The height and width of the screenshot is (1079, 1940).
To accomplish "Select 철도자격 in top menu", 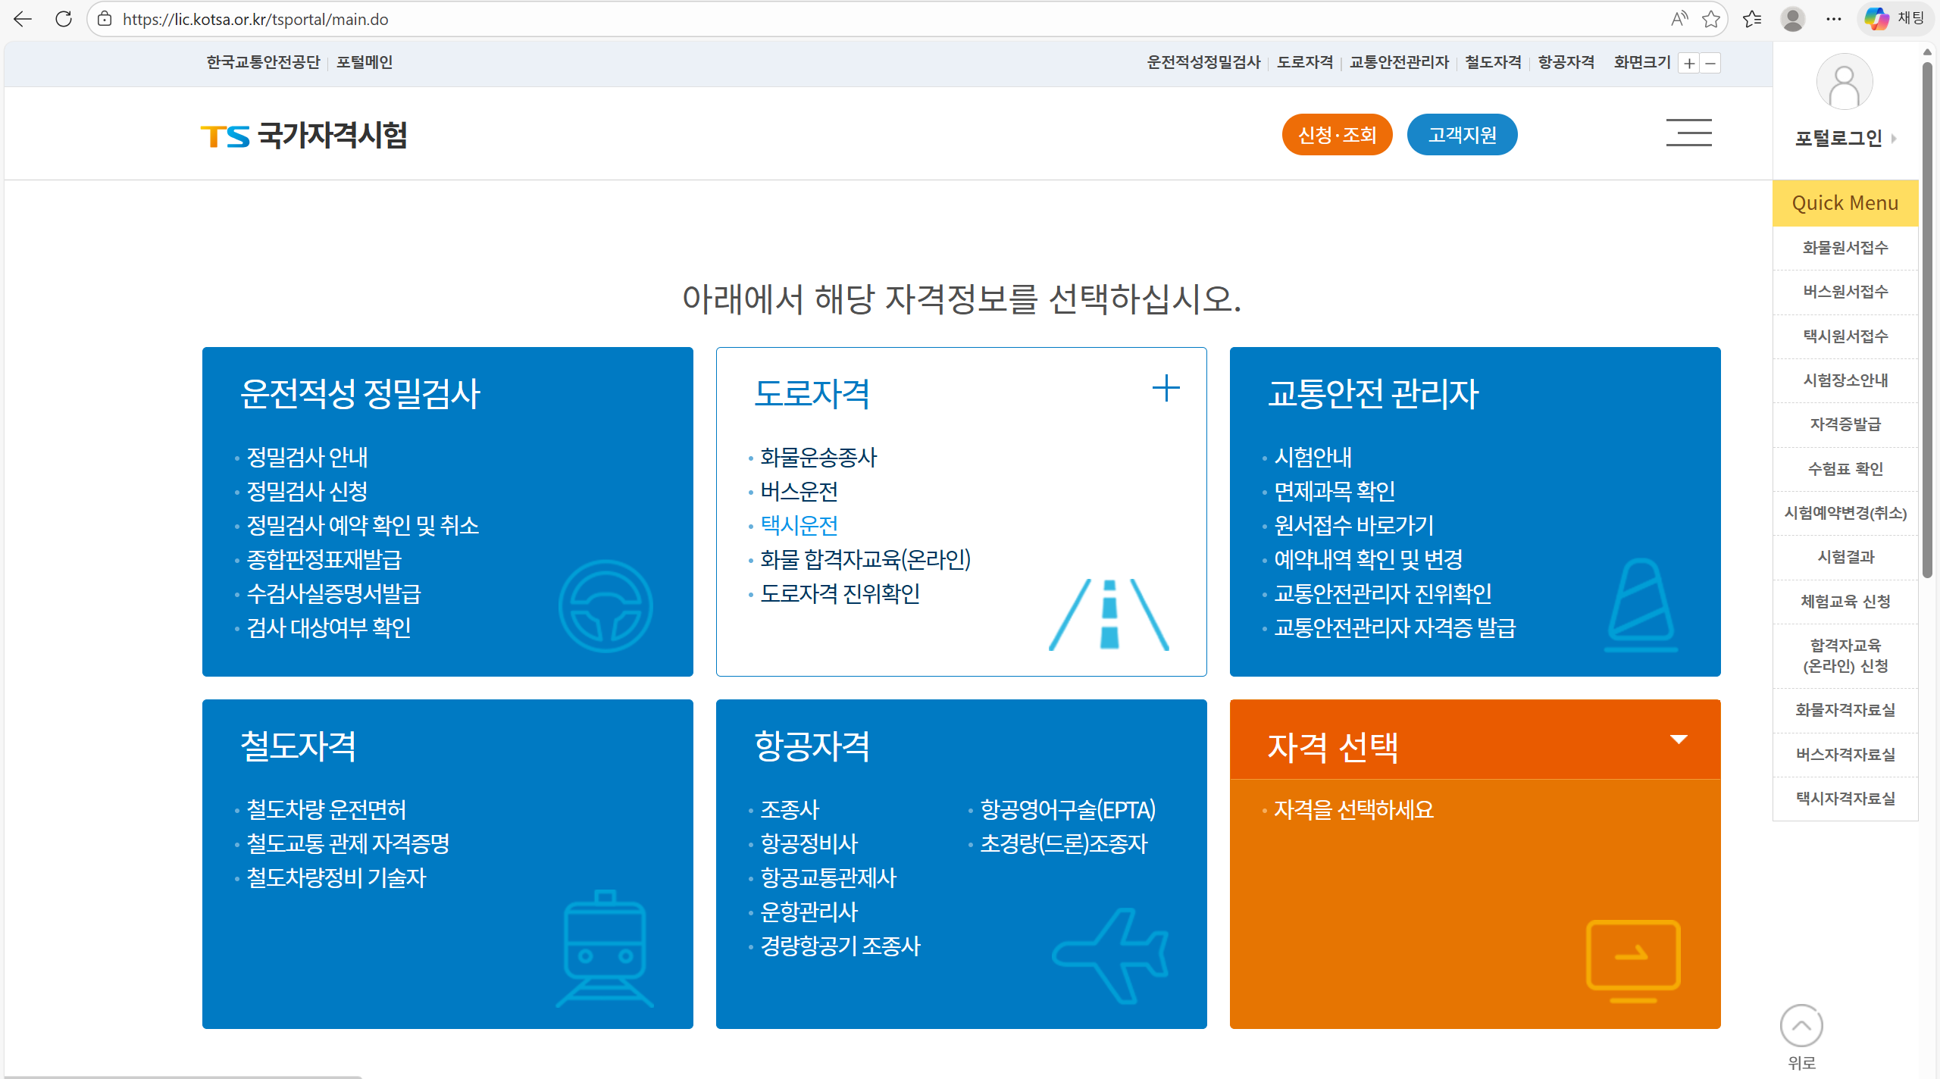I will (x=1493, y=62).
